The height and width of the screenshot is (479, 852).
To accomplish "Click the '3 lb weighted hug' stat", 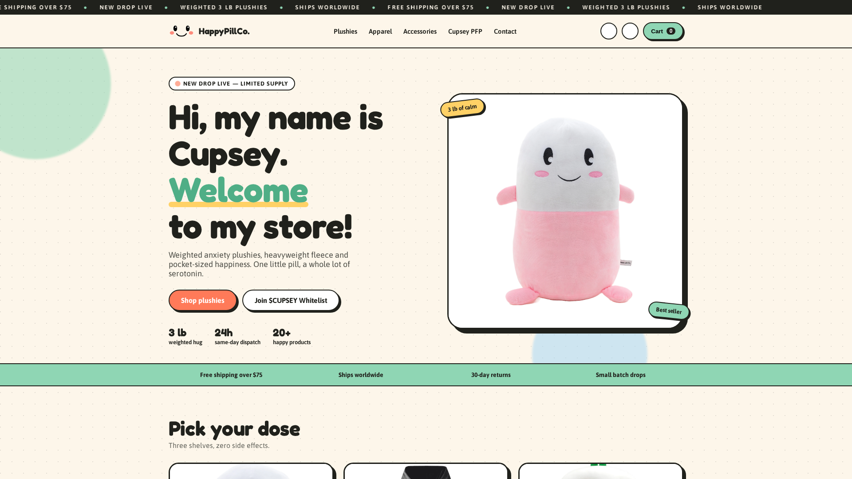I will pyautogui.click(x=185, y=337).
